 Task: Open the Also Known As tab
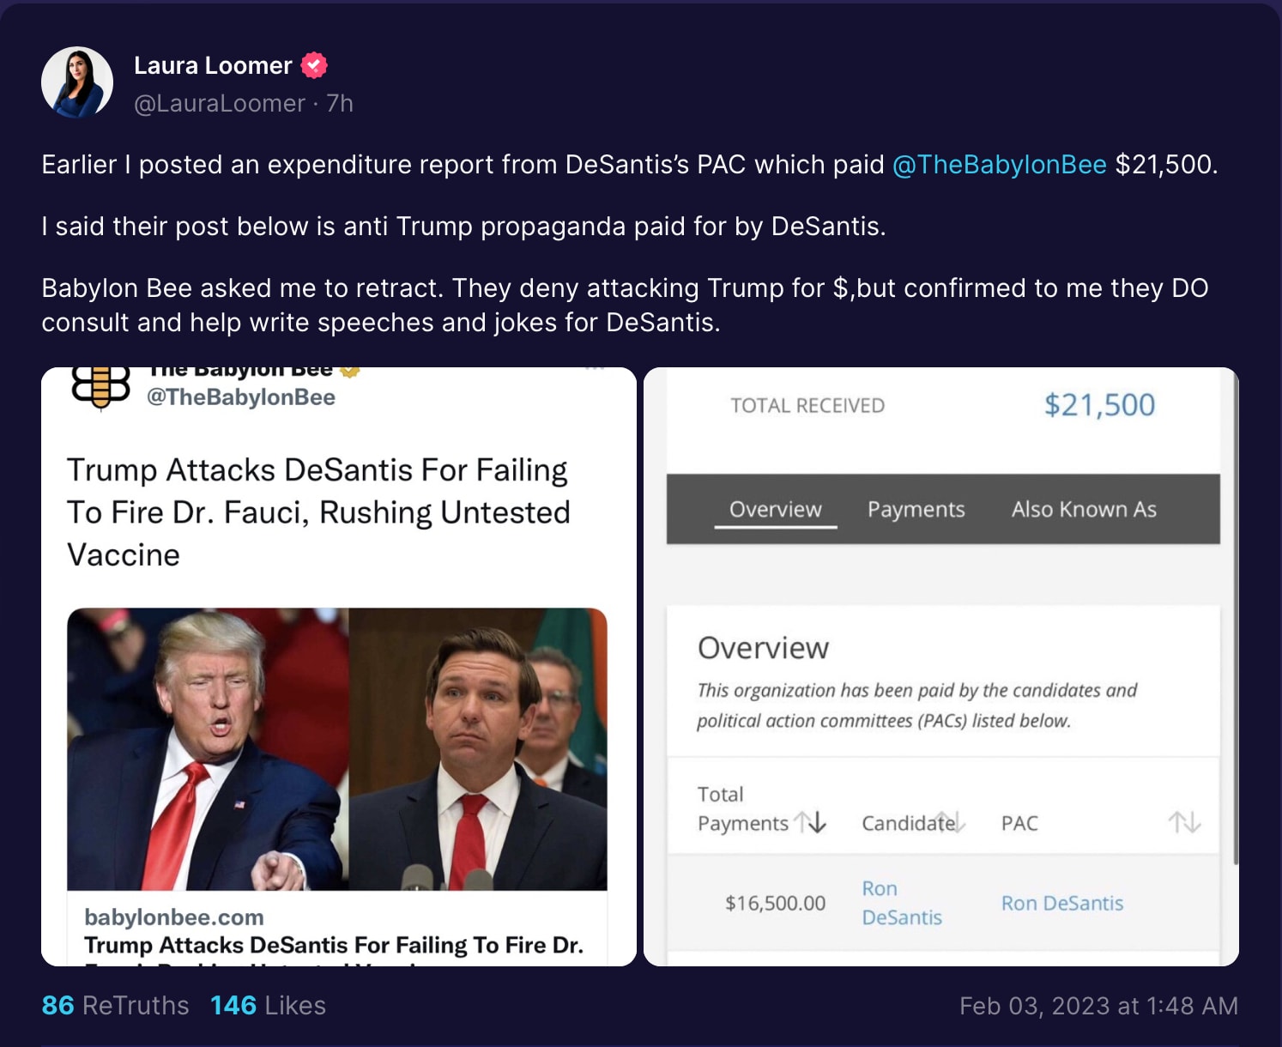pyautogui.click(x=1084, y=509)
